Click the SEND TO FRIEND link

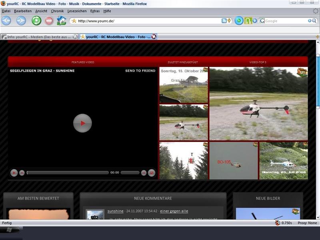tap(140, 71)
